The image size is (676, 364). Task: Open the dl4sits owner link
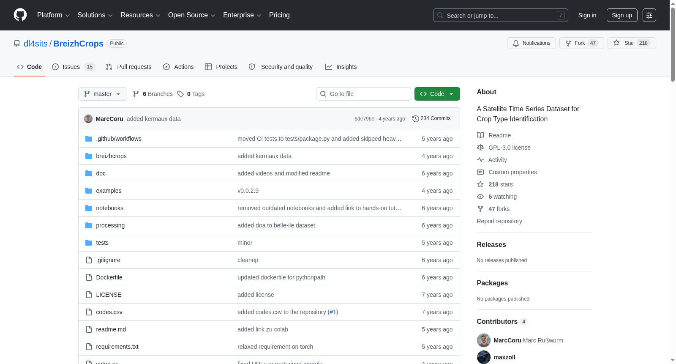(x=35, y=44)
